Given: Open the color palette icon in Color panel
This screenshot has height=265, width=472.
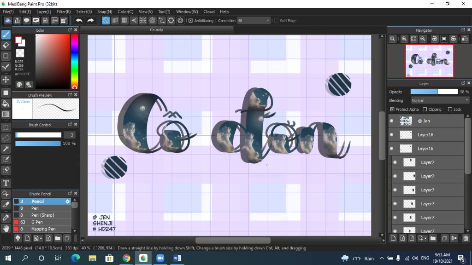Looking at the screenshot, I should coord(19,85).
